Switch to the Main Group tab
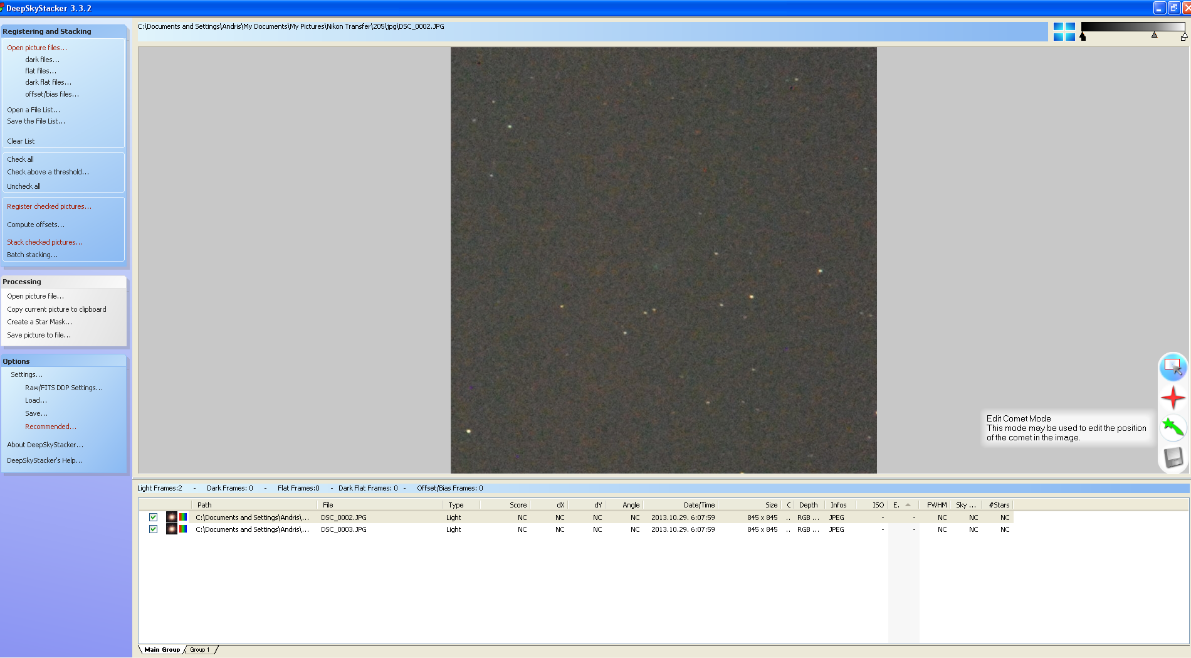The height and width of the screenshot is (658, 1191). point(162,650)
